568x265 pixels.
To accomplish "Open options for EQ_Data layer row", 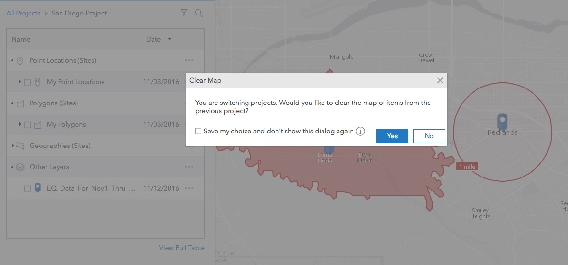I will coord(189,188).
